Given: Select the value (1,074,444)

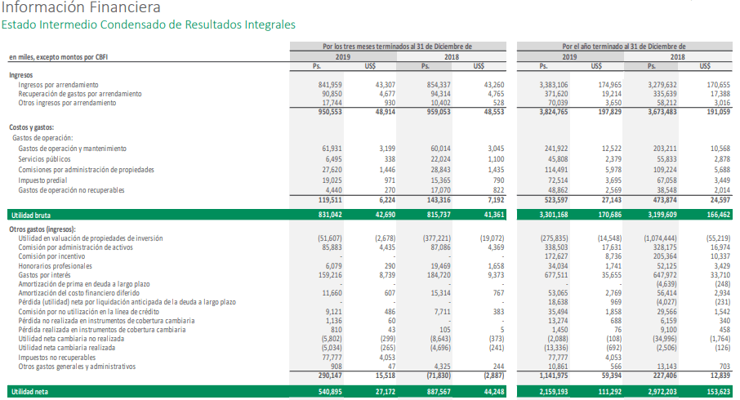Looking at the screenshot, I should pyautogui.click(x=660, y=238).
